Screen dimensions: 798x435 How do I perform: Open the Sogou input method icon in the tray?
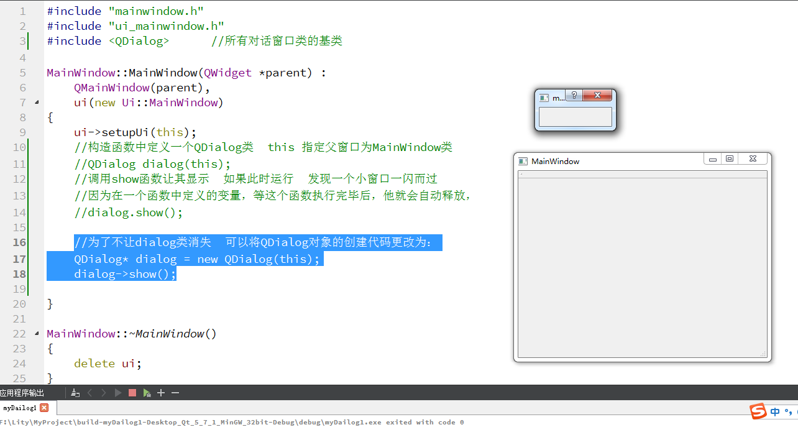point(758,411)
